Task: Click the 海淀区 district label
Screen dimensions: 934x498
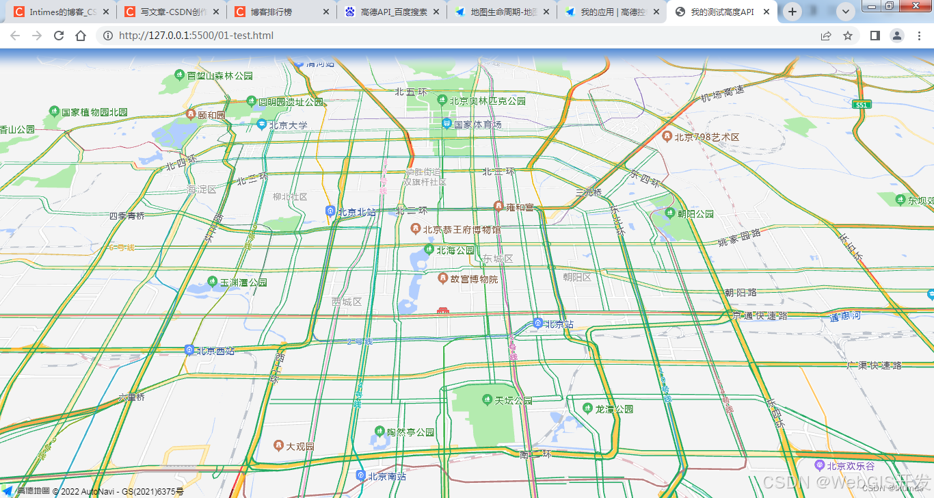Action: pos(202,189)
